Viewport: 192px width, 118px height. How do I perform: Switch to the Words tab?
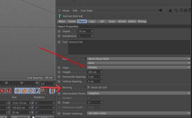click(x=122, y=21)
